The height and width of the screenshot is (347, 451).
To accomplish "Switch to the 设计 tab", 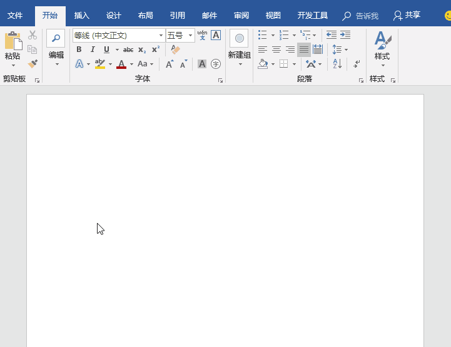I will 114,16.
